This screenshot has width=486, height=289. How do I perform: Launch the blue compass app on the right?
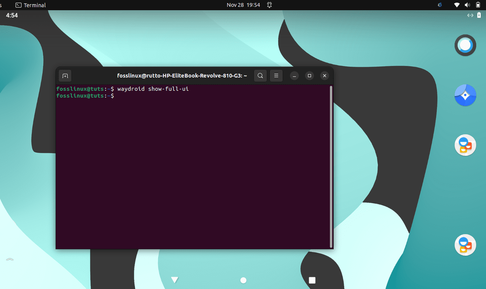pyautogui.click(x=465, y=95)
